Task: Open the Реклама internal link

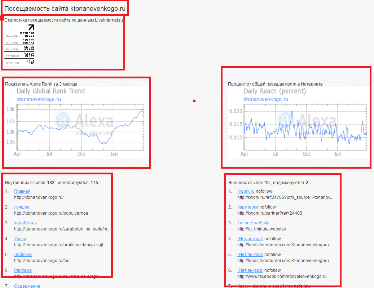Action: pos(23,270)
